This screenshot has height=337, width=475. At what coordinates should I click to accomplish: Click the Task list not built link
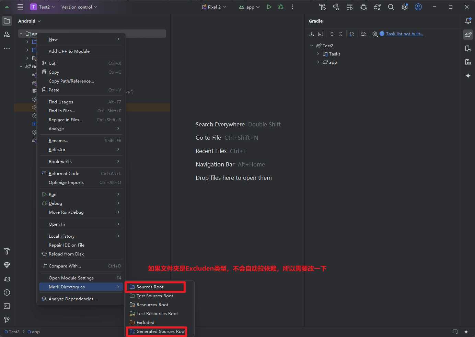click(x=404, y=34)
